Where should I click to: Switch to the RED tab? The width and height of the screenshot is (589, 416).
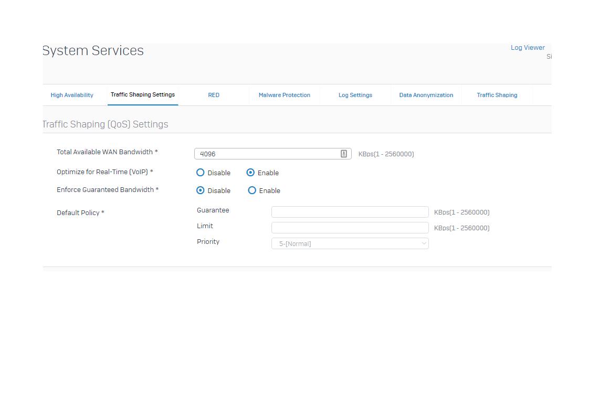(214, 95)
